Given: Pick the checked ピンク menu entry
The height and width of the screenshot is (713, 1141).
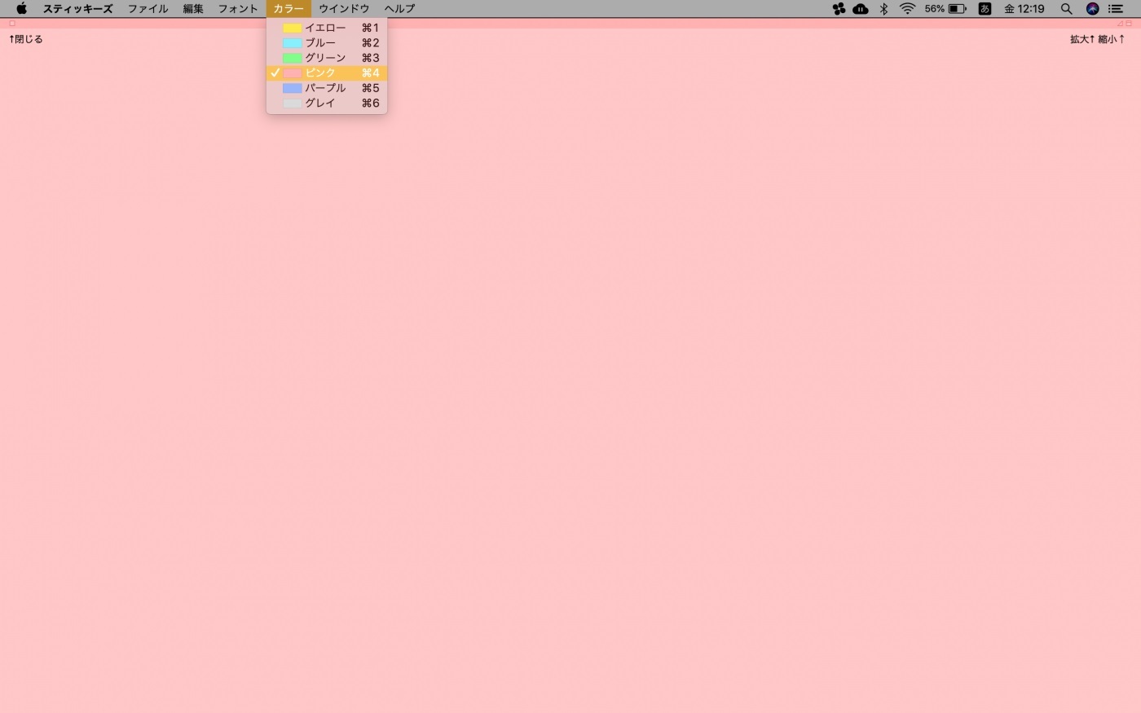Looking at the screenshot, I should [x=327, y=73].
